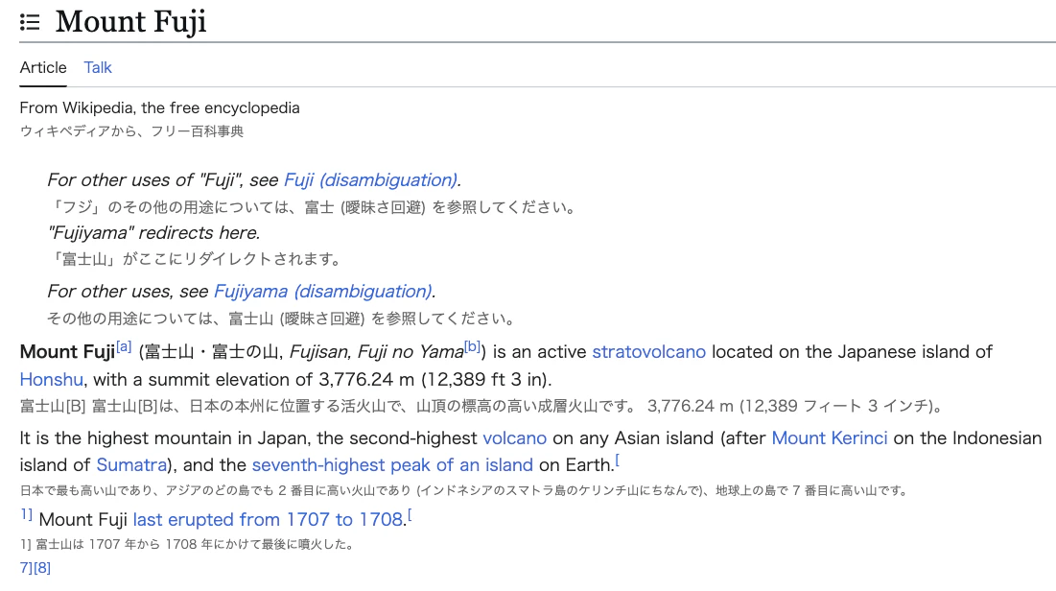The height and width of the screenshot is (591, 1056).
Task: Jump to footnote [b] after Fuji no Yama
Action: point(472,347)
